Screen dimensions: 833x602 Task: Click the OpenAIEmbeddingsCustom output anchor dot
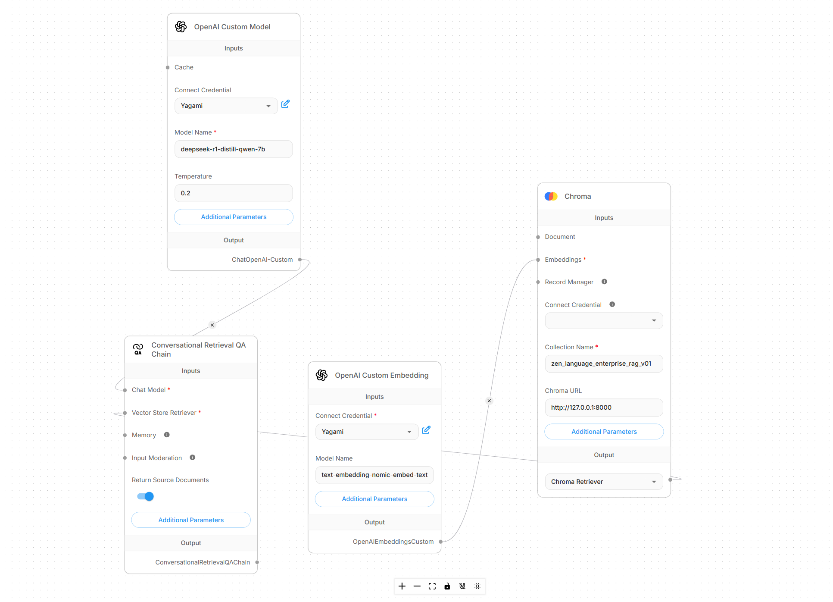(x=441, y=542)
